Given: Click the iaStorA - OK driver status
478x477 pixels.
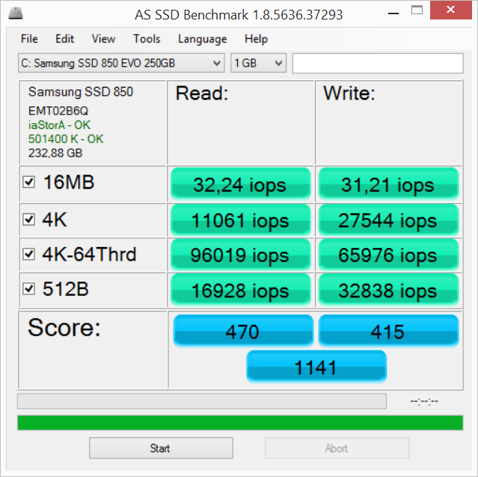Looking at the screenshot, I should tap(59, 125).
